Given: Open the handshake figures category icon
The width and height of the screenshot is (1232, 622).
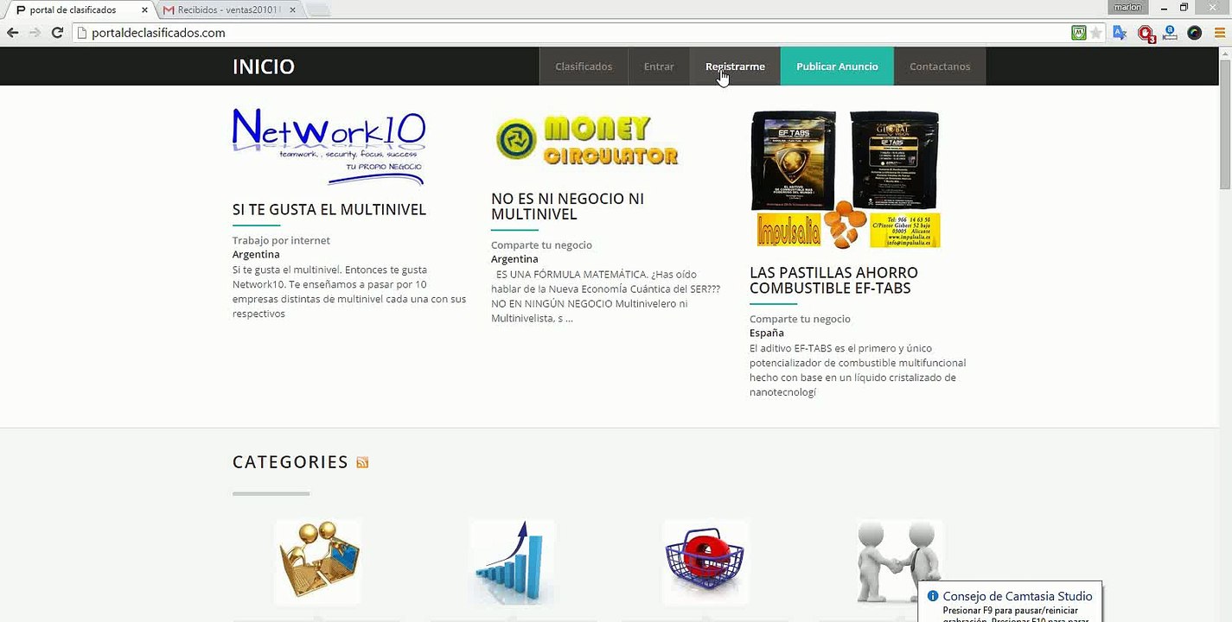Looking at the screenshot, I should click(x=899, y=562).
